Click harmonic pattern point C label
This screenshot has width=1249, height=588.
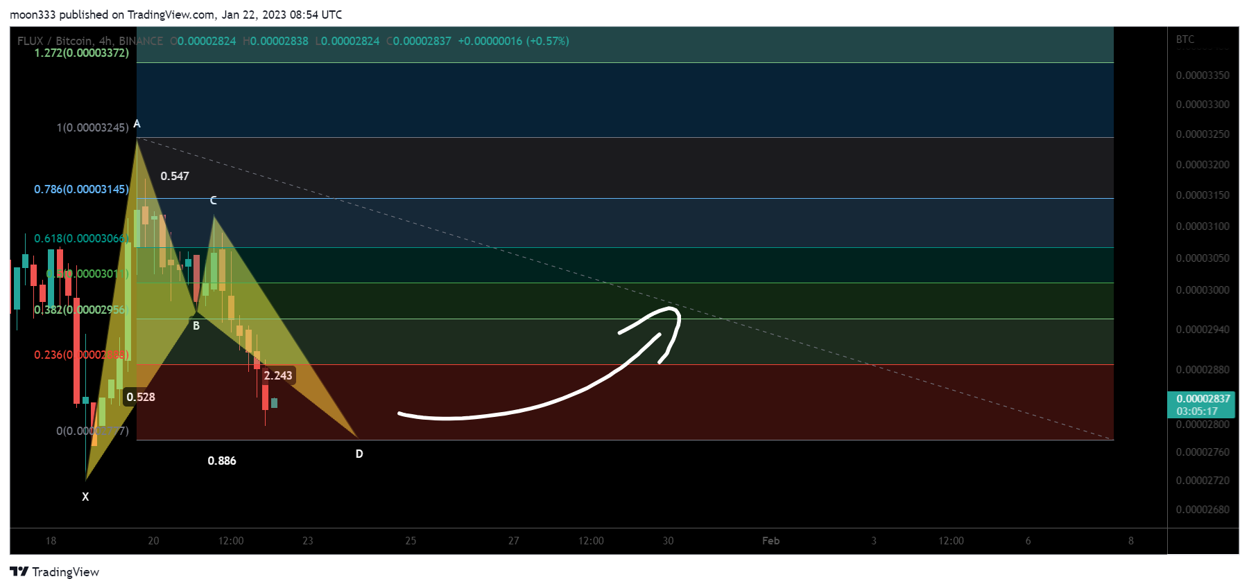tap(213, 200)
